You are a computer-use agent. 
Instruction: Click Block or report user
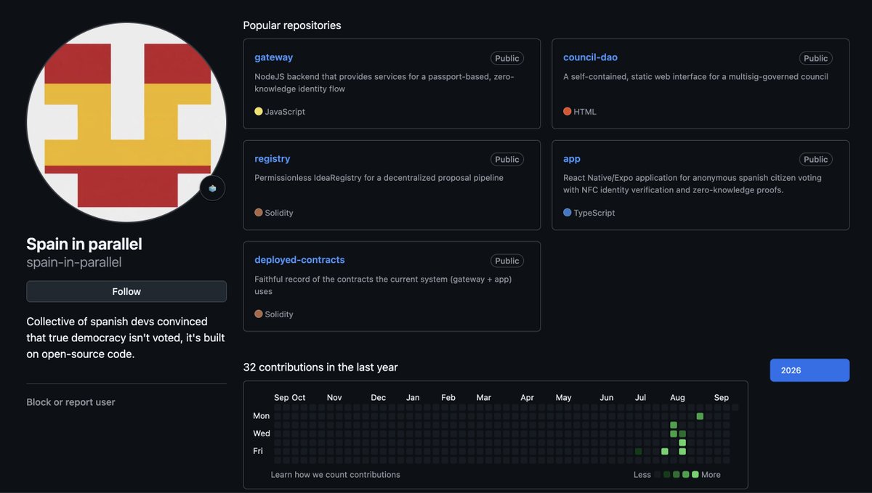coord(70,402)
